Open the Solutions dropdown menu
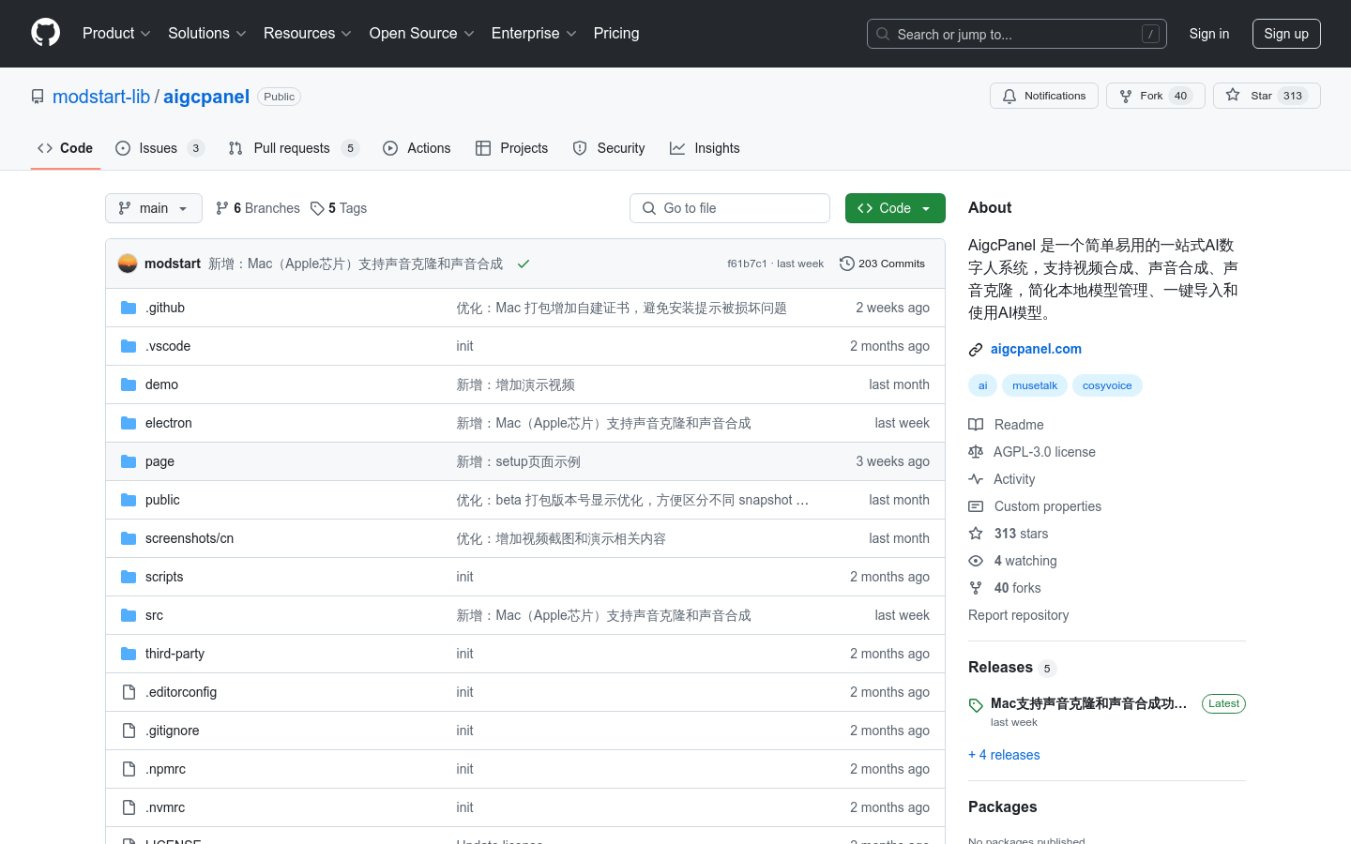The height and width of the screenshot is (844, 1351). click(207, 34)
